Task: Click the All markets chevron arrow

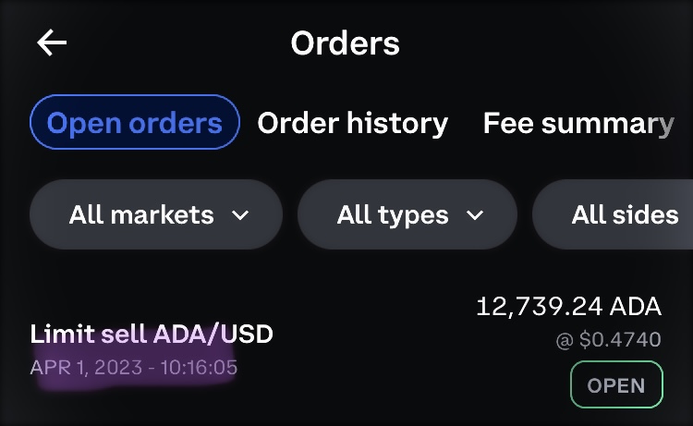Action: pos(240,215)
